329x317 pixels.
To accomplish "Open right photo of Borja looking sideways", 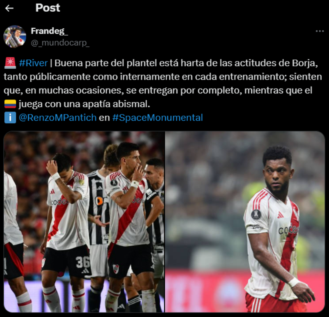I will pos(245,222).
